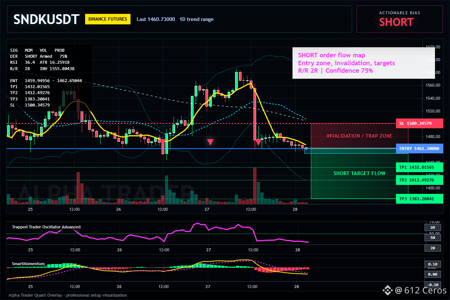Click the TP1 1432.01565 green price tag

[419, 167]
